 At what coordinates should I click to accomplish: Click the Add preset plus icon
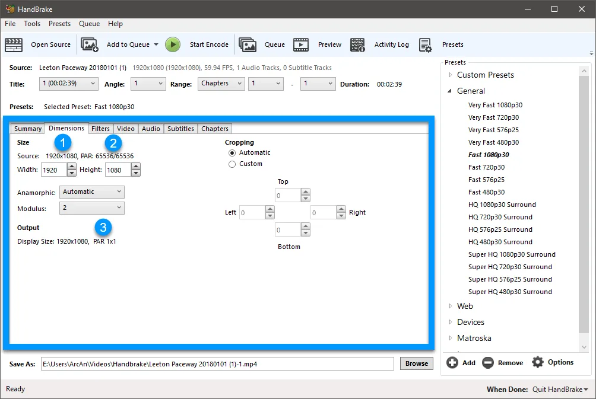(452, 362)
